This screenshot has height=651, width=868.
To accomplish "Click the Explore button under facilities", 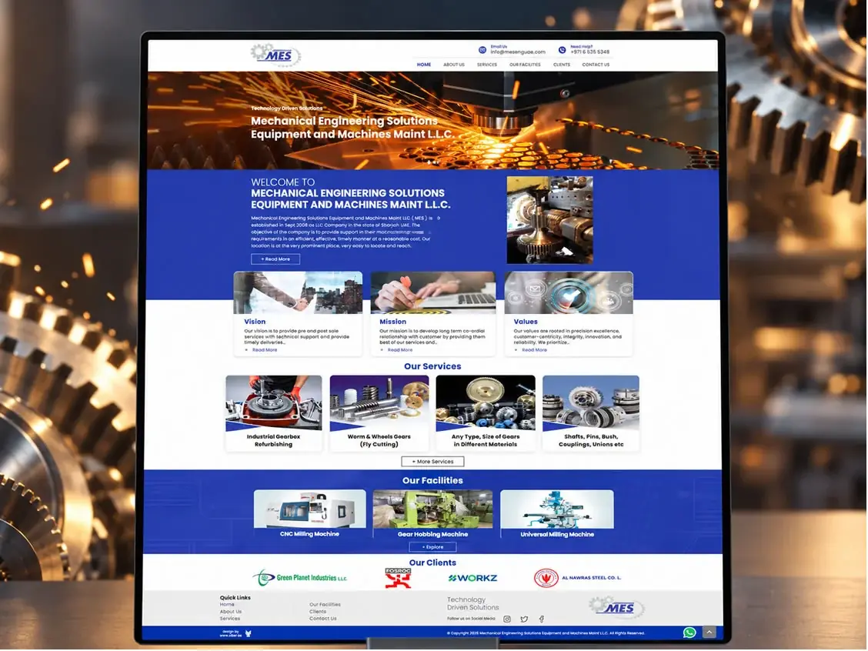I will (433, 547).
